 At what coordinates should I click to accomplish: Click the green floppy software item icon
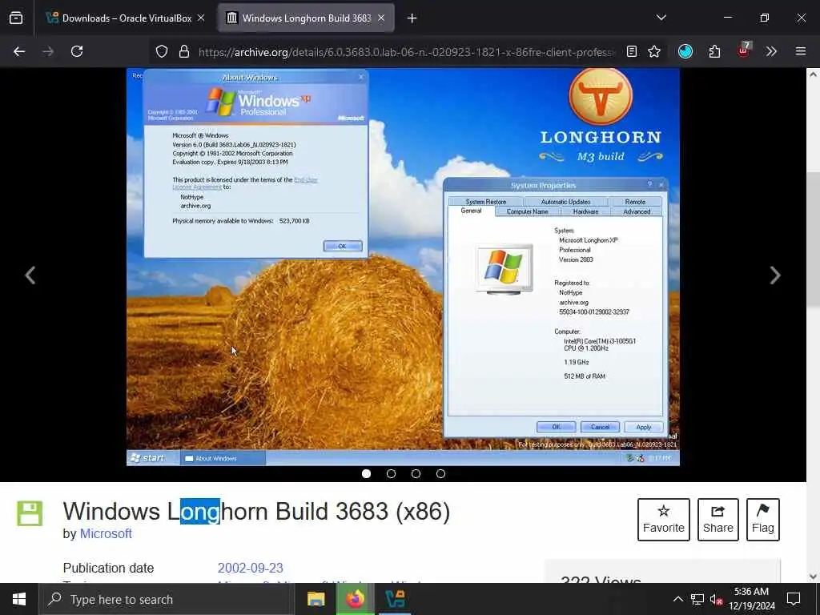30,513
